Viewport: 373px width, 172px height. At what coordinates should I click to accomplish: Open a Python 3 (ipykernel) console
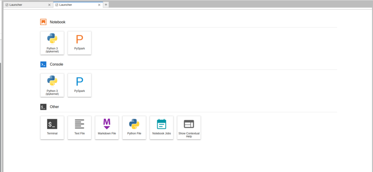tap(52, 85)
